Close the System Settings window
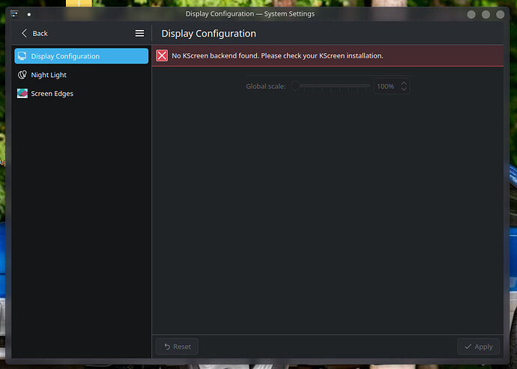The height and width of the screenshot is (369, 517). [x=501, y=14]
